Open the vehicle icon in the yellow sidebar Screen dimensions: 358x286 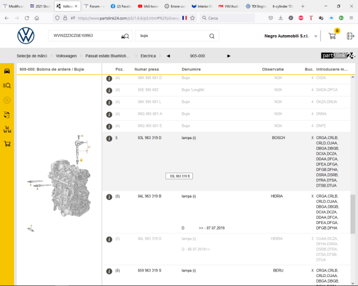coord(7,71)
